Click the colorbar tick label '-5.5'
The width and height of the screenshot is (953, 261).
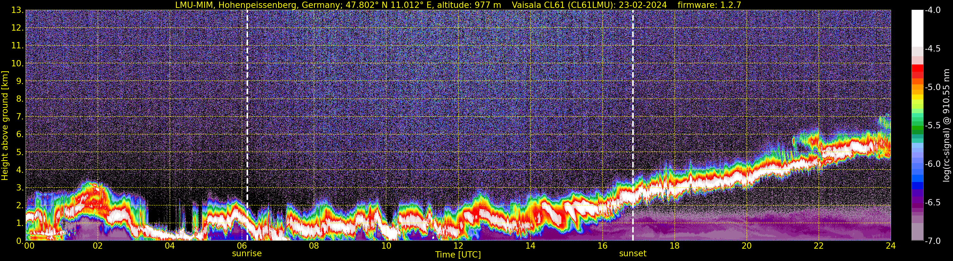[x=932, y=126]
